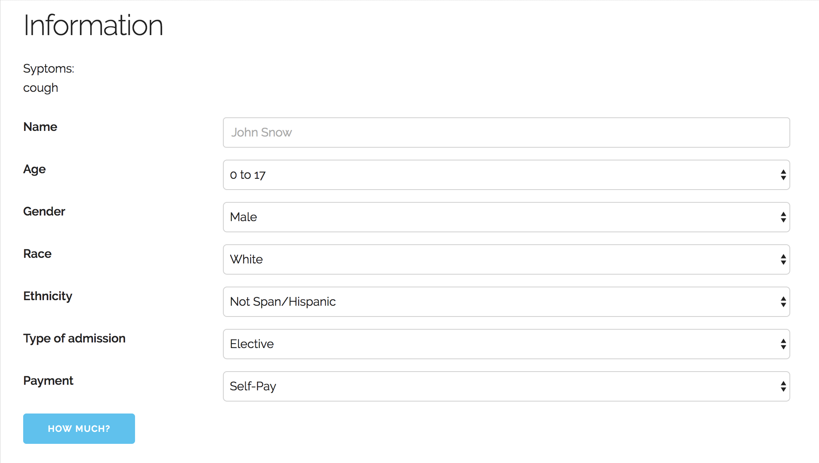Click the Name text field
Viewport: 819px width, 463px height.
506,133
